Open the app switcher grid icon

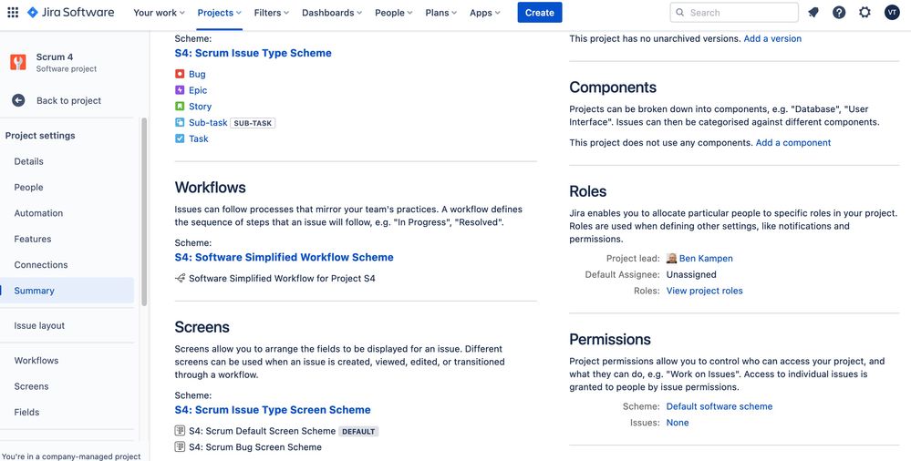[x=12, y=12]
